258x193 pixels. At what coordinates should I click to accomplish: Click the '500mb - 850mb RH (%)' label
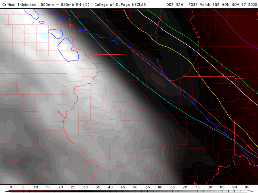(x=65, y=5)
